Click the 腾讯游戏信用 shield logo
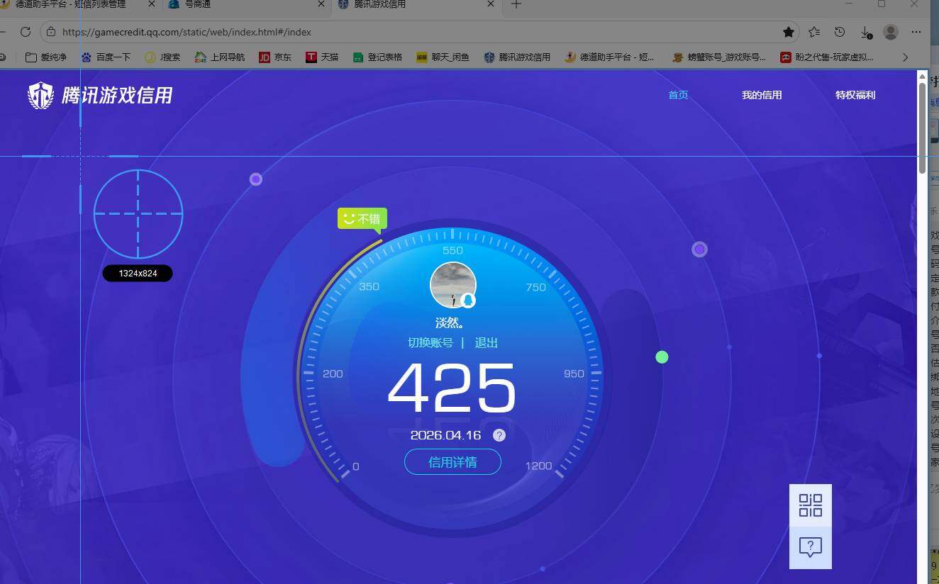Screen dimensions: 939x584 (40, 95)
